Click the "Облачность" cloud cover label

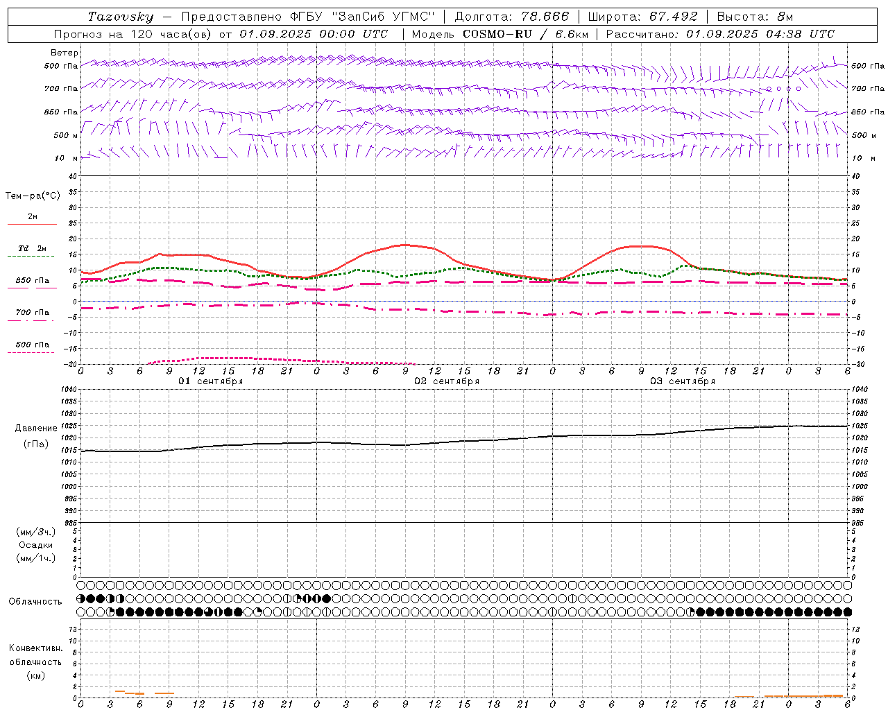point(35,602)
